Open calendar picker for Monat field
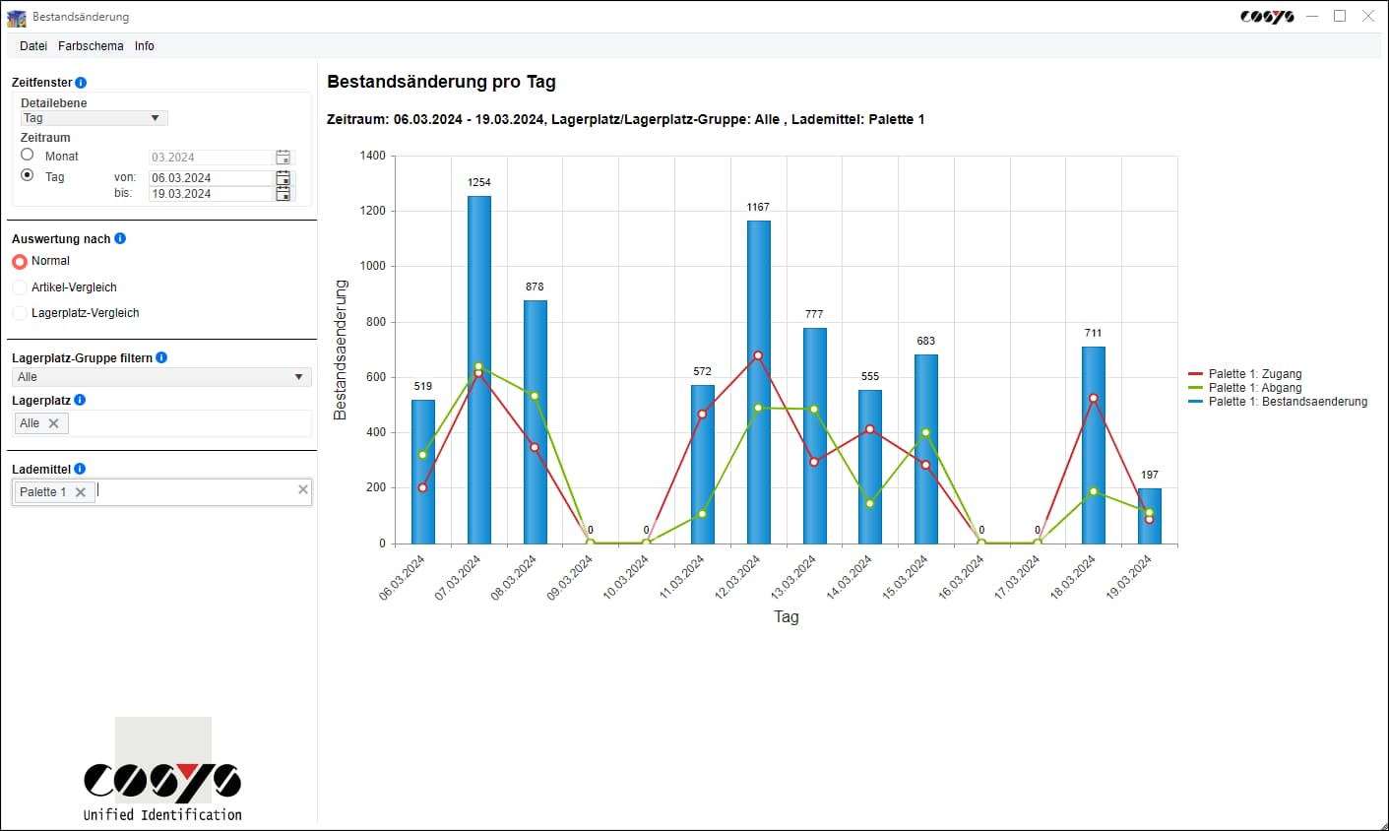 pyautogui.click(x=283, y=158)
